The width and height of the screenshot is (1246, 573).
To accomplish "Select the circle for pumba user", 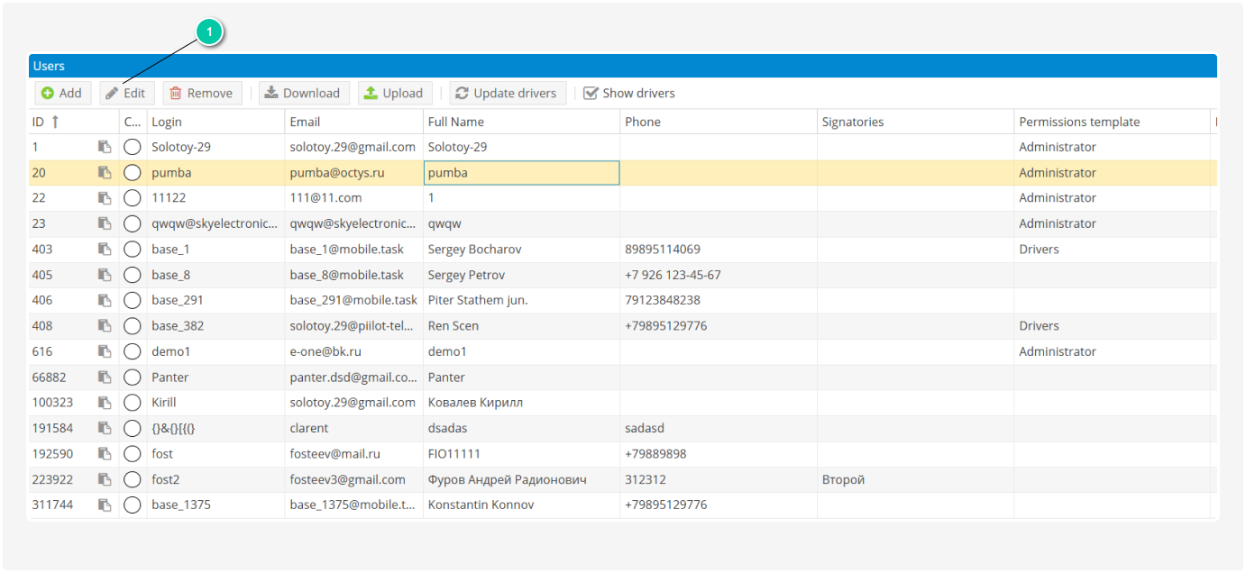I will [x=133, y=173].
